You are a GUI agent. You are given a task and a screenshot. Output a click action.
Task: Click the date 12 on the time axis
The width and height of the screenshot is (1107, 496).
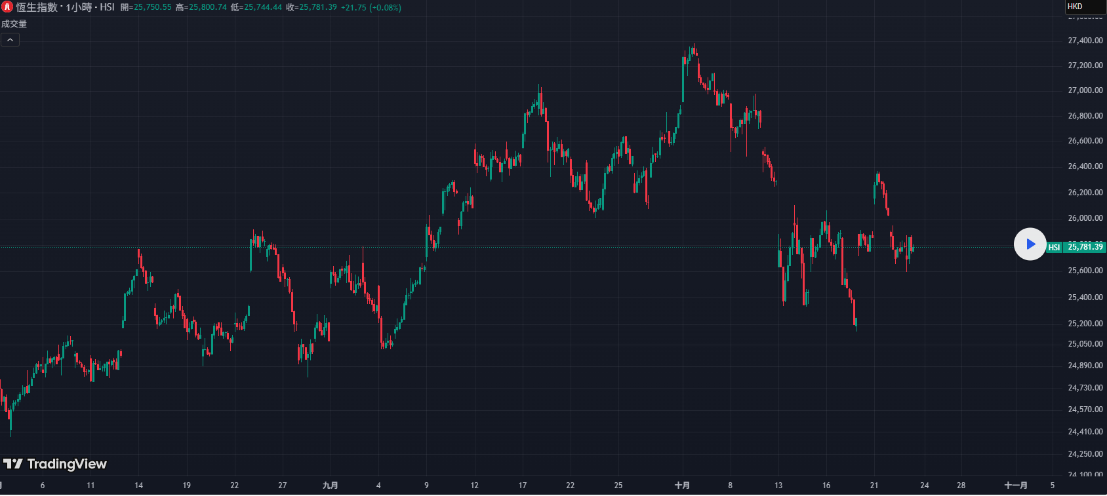(x=474, y=486)
